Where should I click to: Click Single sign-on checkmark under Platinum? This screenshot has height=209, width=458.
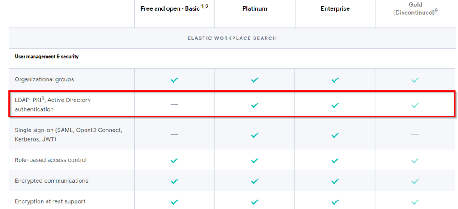(x=254, y=135)
